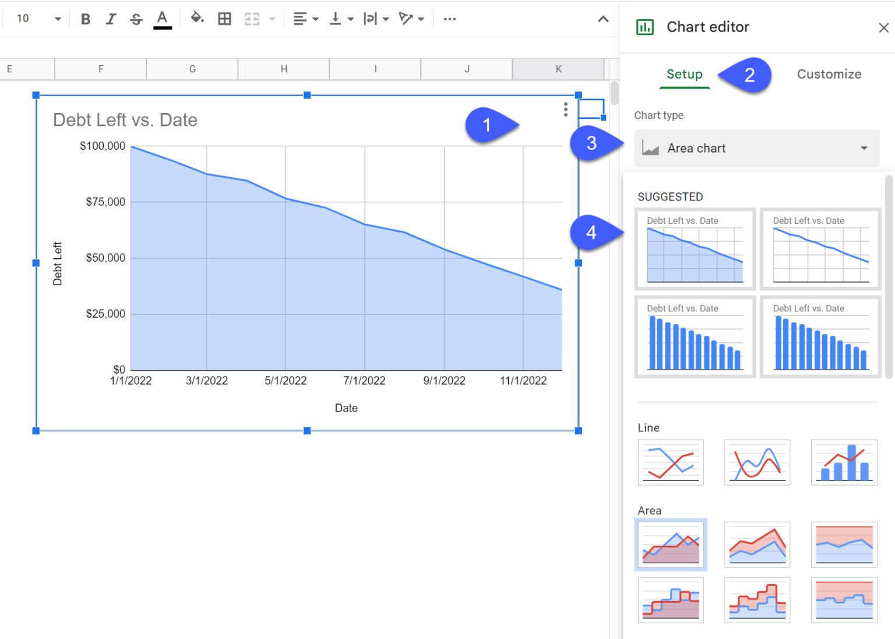
Task: Open the font size dropdown
Action: 57,18
